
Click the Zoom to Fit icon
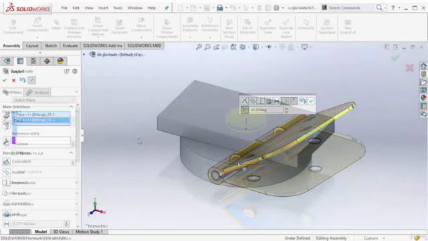click(199, 47)
